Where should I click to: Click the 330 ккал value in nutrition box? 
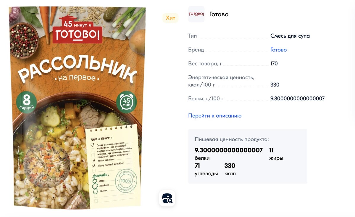click(x=230, y=169)
